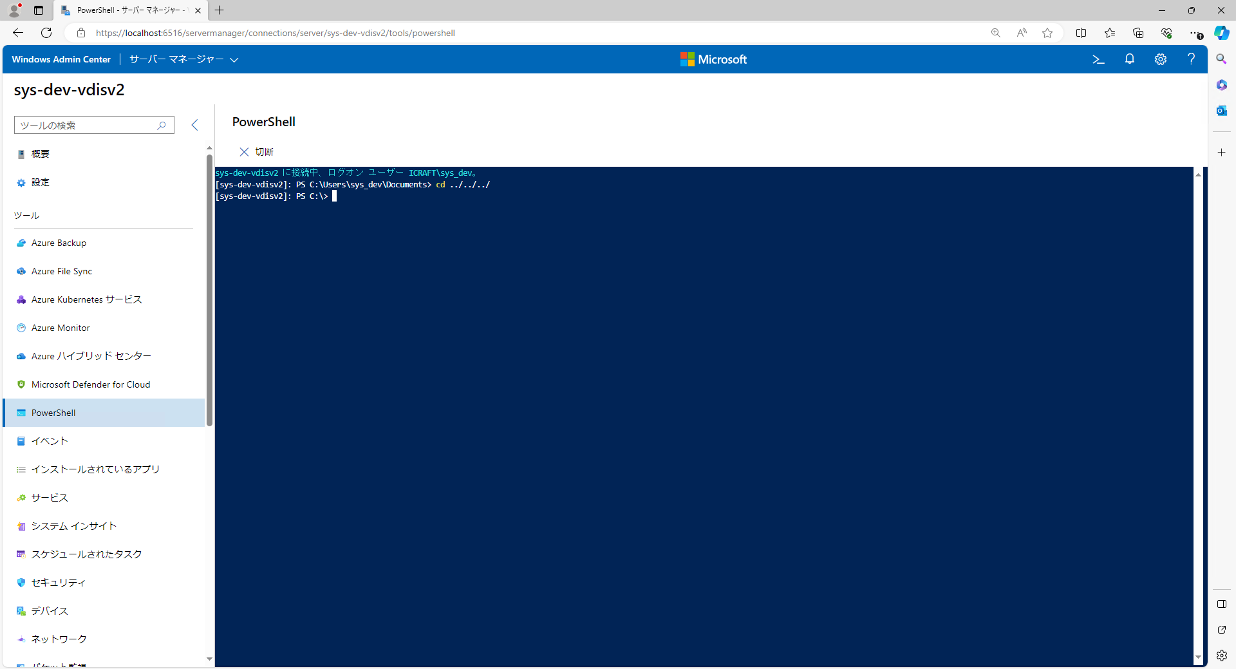Open Outlook sidebar icon

coord(1221,111)
